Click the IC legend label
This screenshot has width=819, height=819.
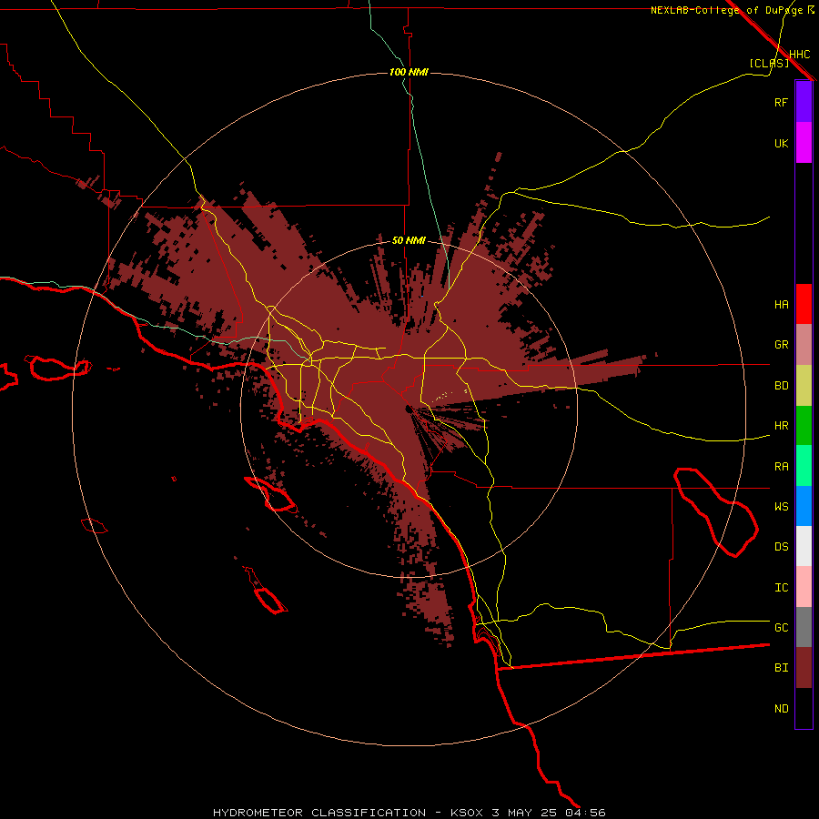tap(782, 588)
